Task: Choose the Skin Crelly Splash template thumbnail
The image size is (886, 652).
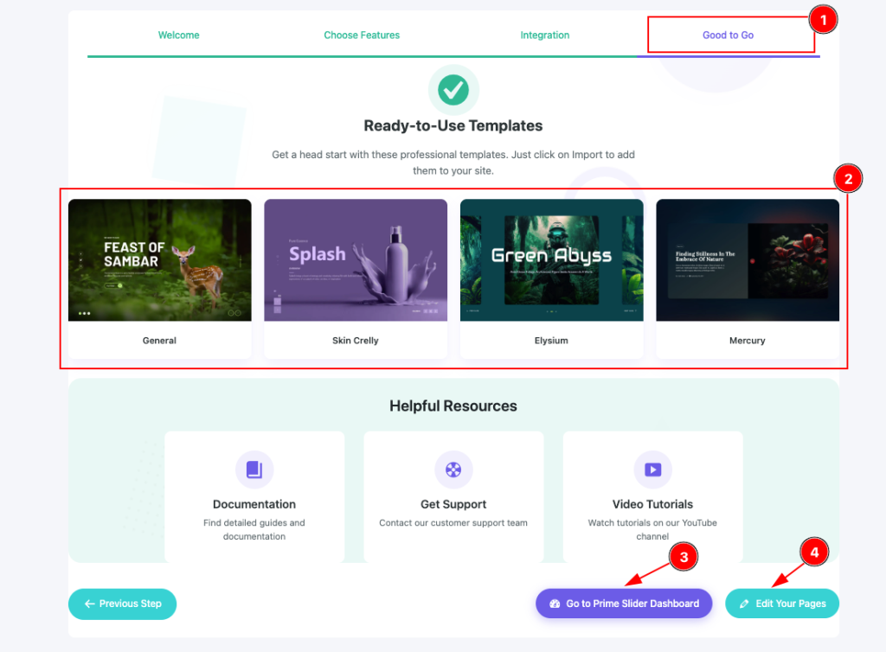Action: click(x=356, y=260)
